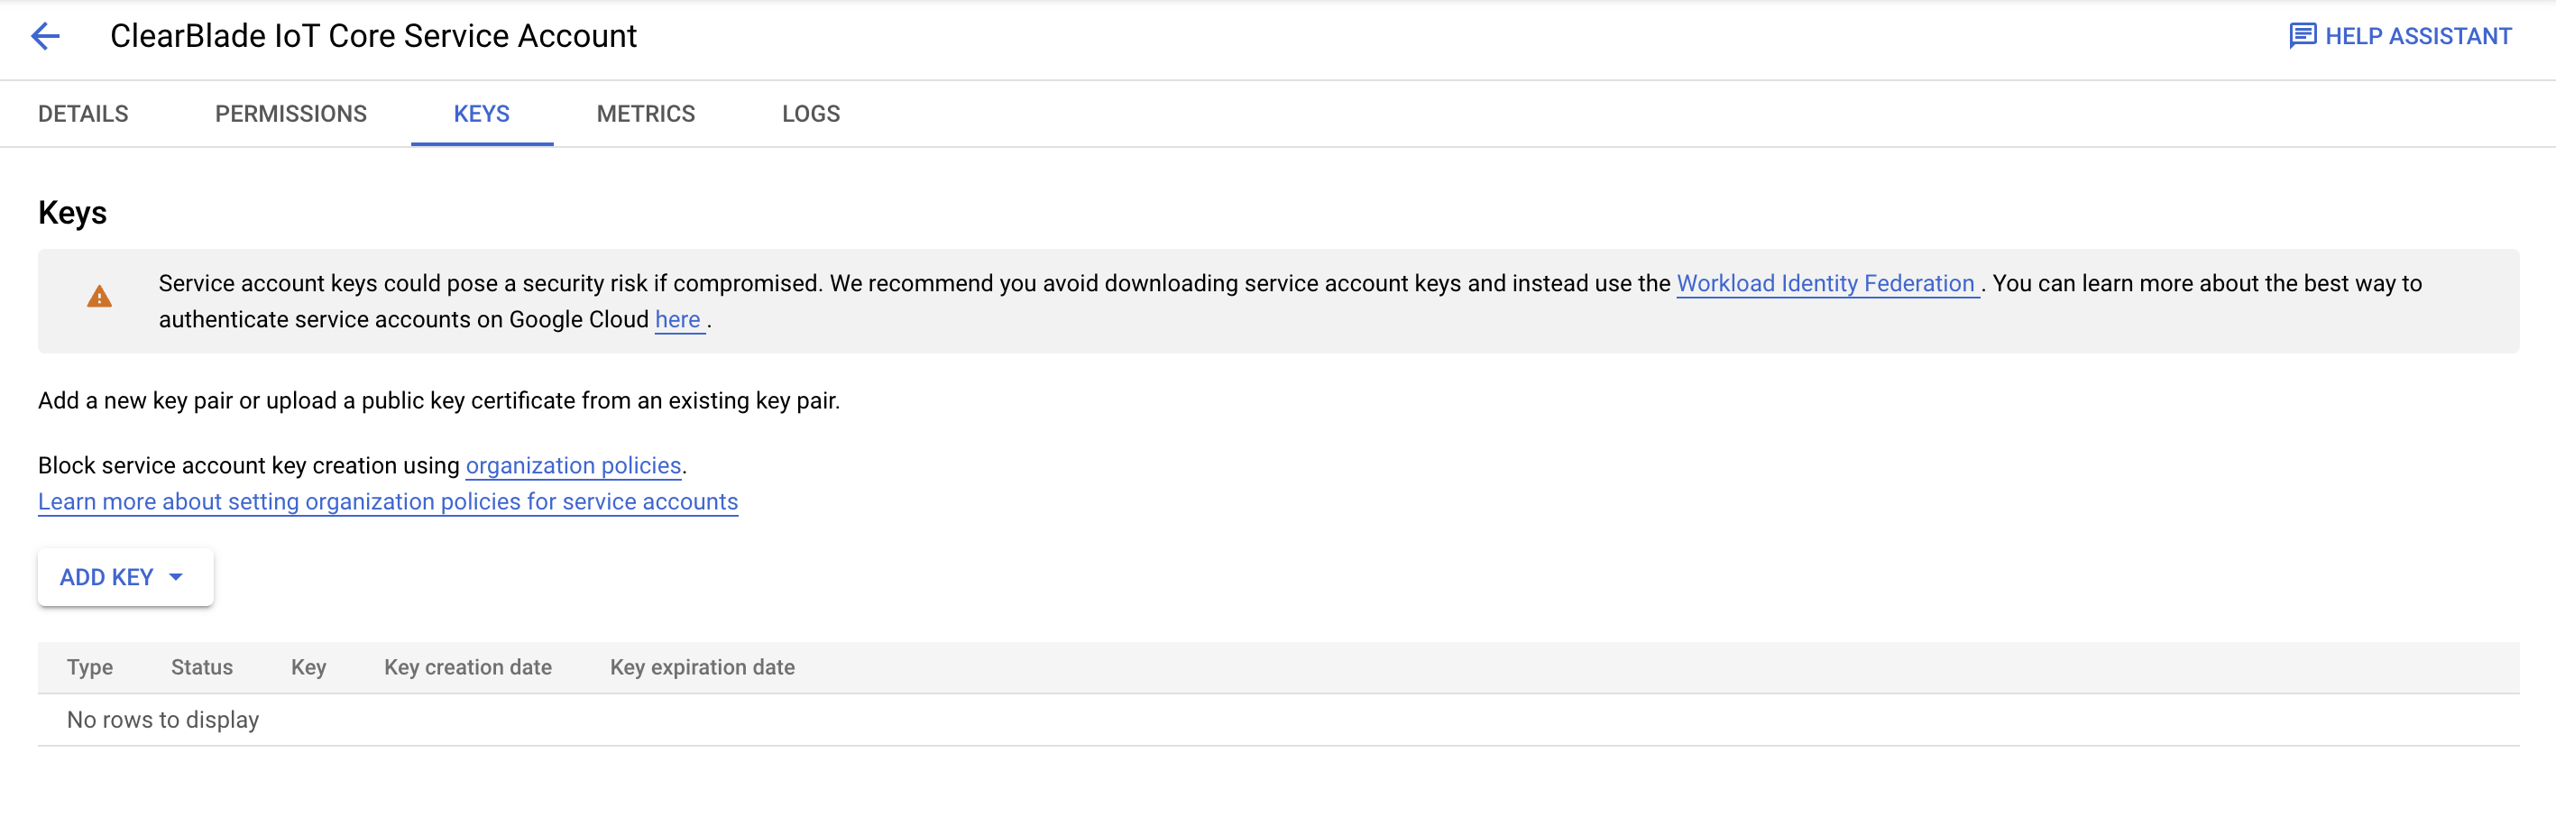Viewport: 2556px width, 817px height.
Task: Click Learn more about setting organization policies
Action: pyautogui.click(x=388, y=501)
